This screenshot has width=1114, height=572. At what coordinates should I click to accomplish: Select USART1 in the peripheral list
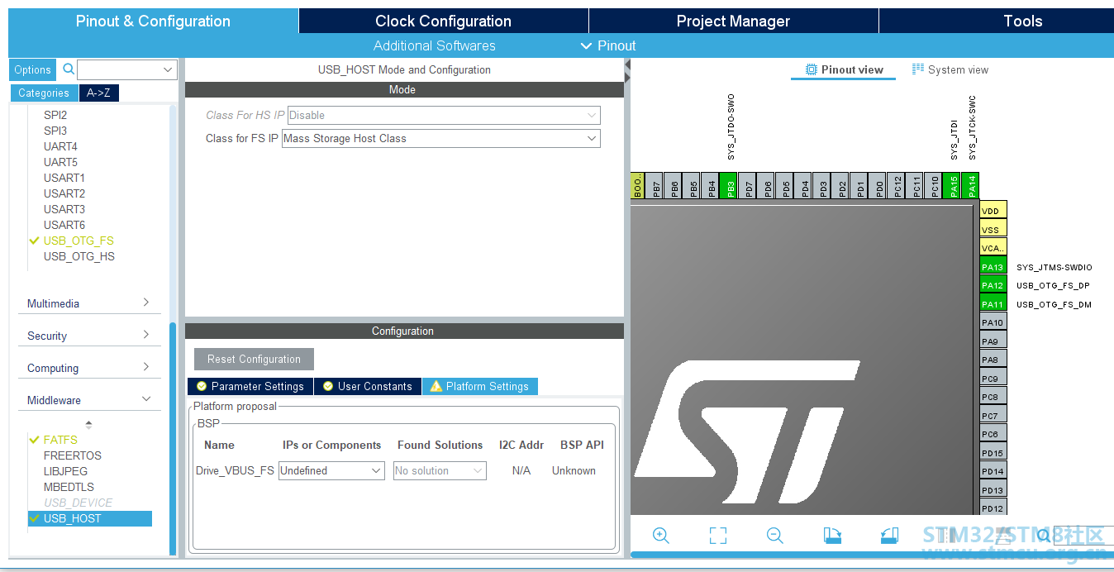[64, 178]
